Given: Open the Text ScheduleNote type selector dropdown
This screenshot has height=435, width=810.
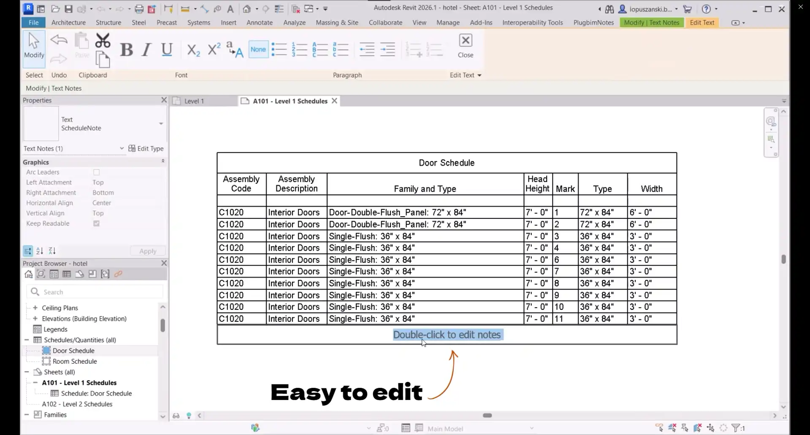Looking at the screenshot, I should point(161,124).
